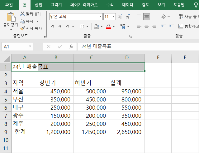
Task: Toggle bold formatting
Action: pos(53,26)
